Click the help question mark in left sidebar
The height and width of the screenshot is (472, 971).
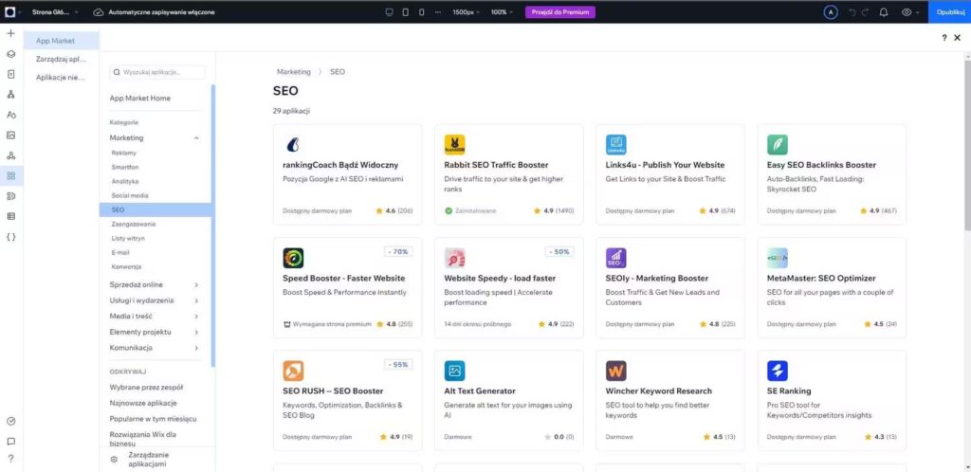pyautogui.click(x=10, y=459)
